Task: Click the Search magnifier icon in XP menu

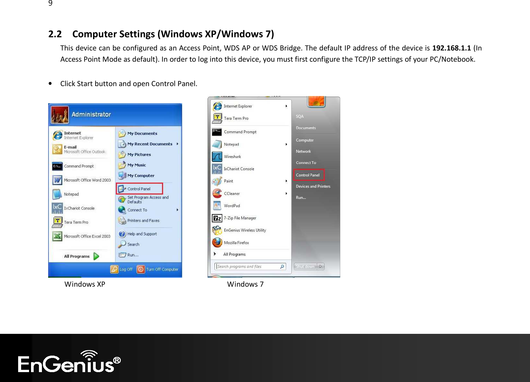Action: pyautogui.click(x=122, y=244)
